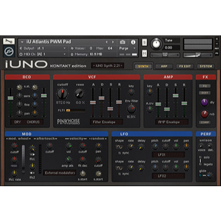Open the instrument info icon
Image resolution: width=221 pixels, height=221 pixels.
[x=133, y=42]
